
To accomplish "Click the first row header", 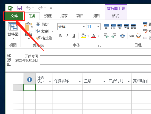I will (18, 87).
